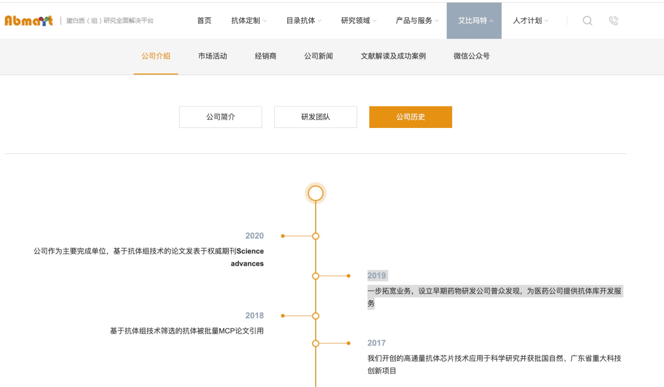Viewport: 664px width, 387px height.
Task: Switch to the 经销商 tab
Action: pyautogui.click(x=265, y=56)
